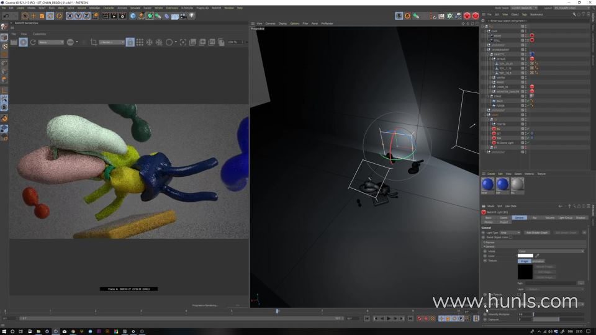Select the gray material sphere
596x335 pixels.
517,184
